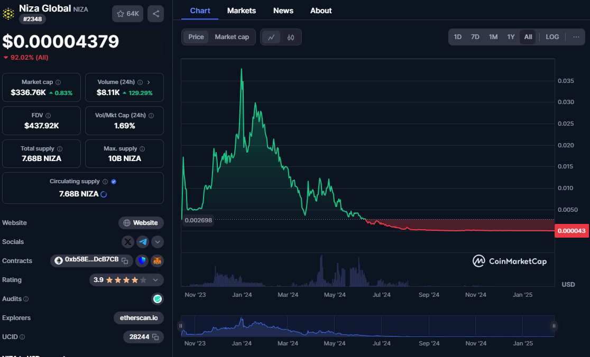This screenshot has width=590, height=357.
Task: Open the News tab
Action: (283, 11)
